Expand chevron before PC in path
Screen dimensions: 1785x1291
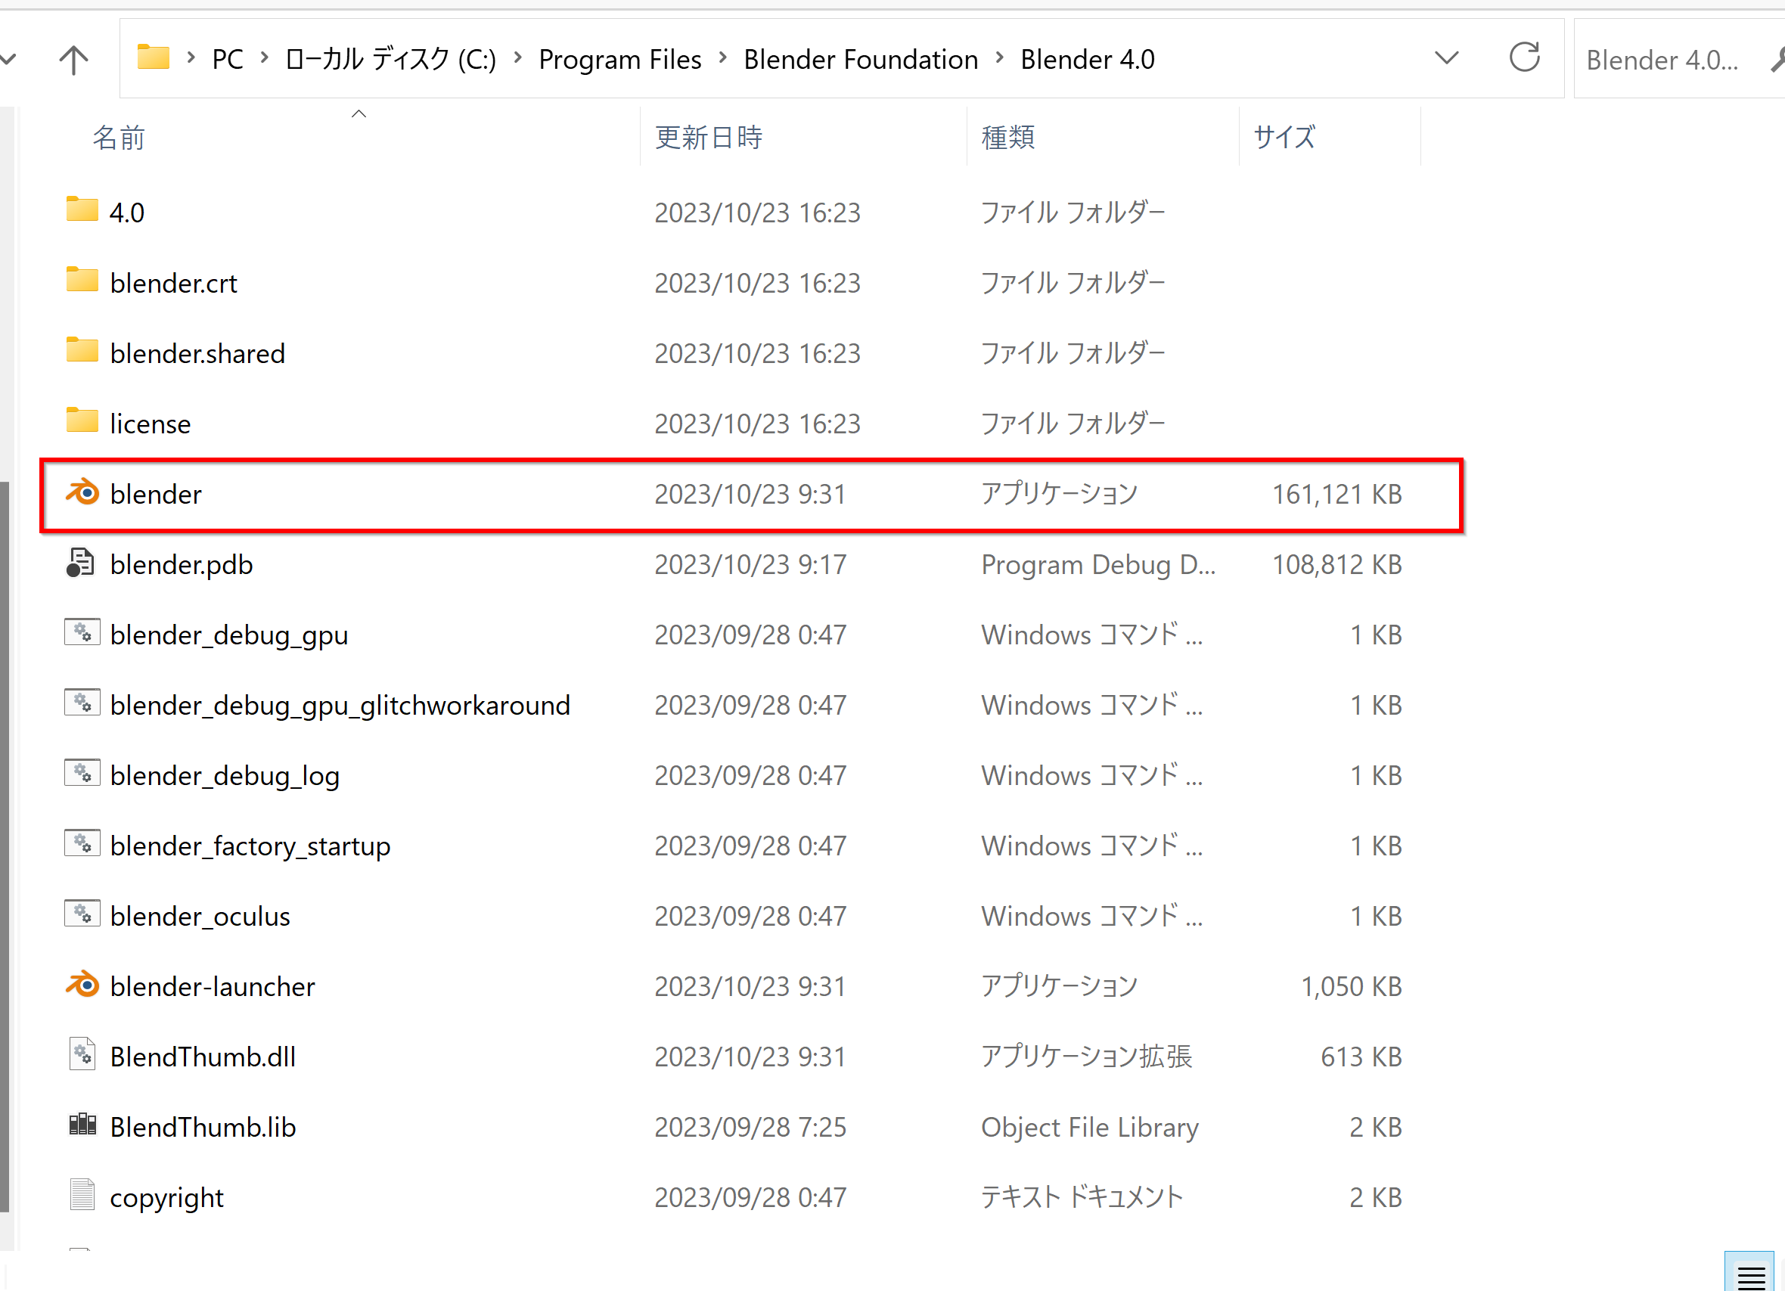[191, 58]
